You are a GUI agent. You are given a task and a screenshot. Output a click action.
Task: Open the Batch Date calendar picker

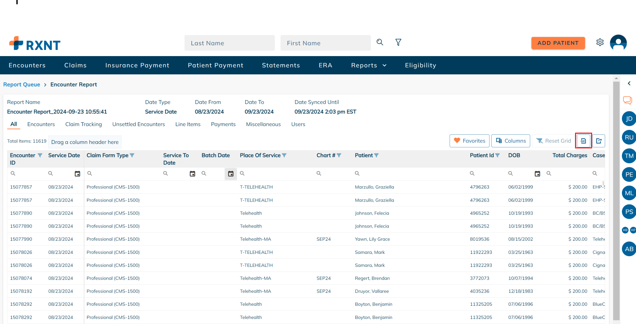(231, 174)
